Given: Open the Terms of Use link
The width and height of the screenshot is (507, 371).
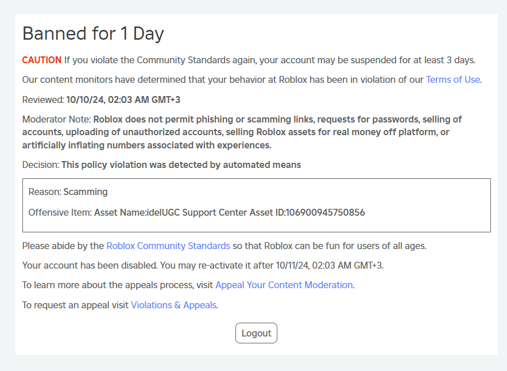Looking at the screenshot, I should coord(452,79).
